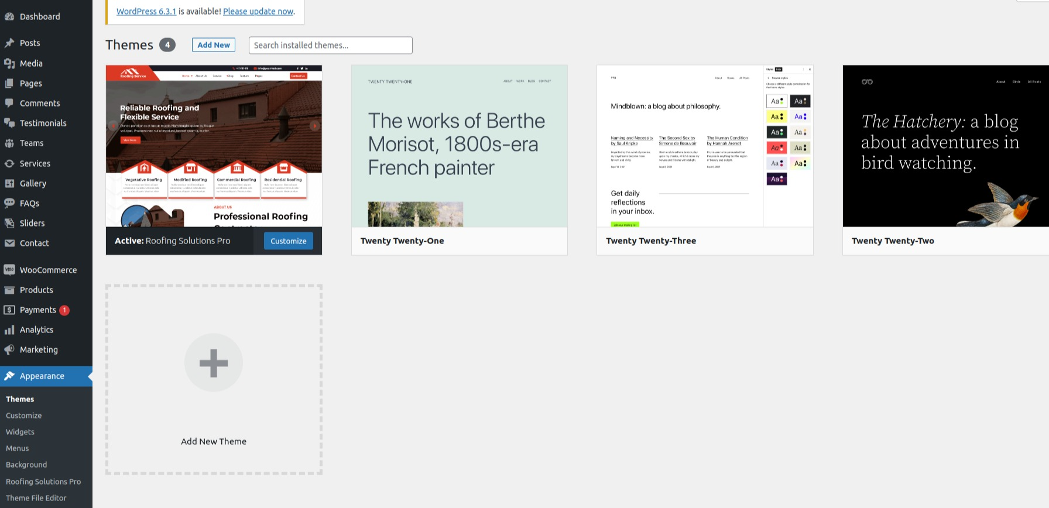Open Customize submenu item
The image size is (1049, 508).
(24, 416)
